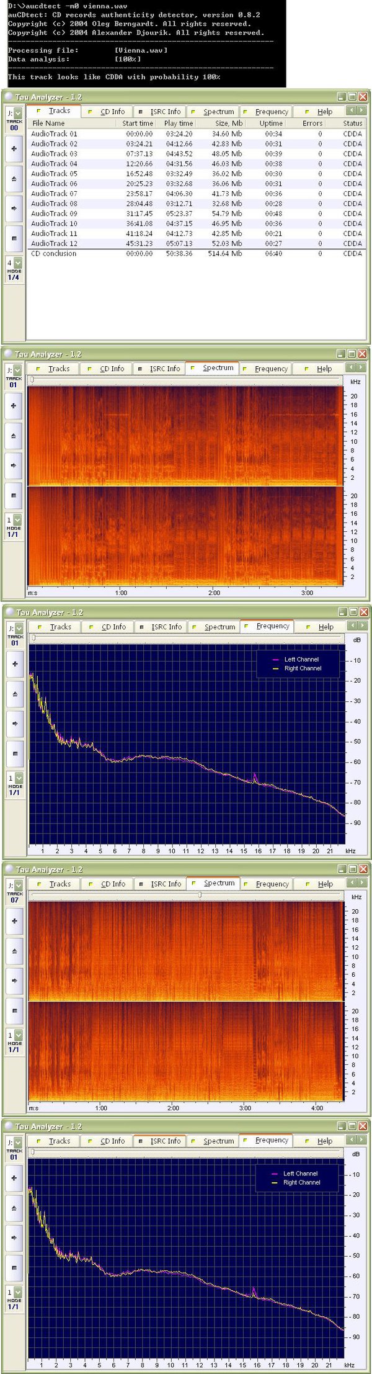
Task: Select AudioTrack 07 row
Action: point(196,194)
